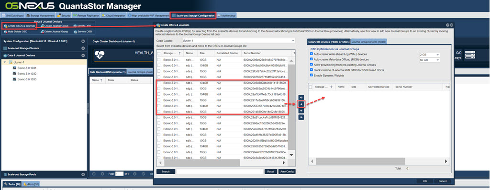Open the Multitenancy tab

(x=227, y=15)
